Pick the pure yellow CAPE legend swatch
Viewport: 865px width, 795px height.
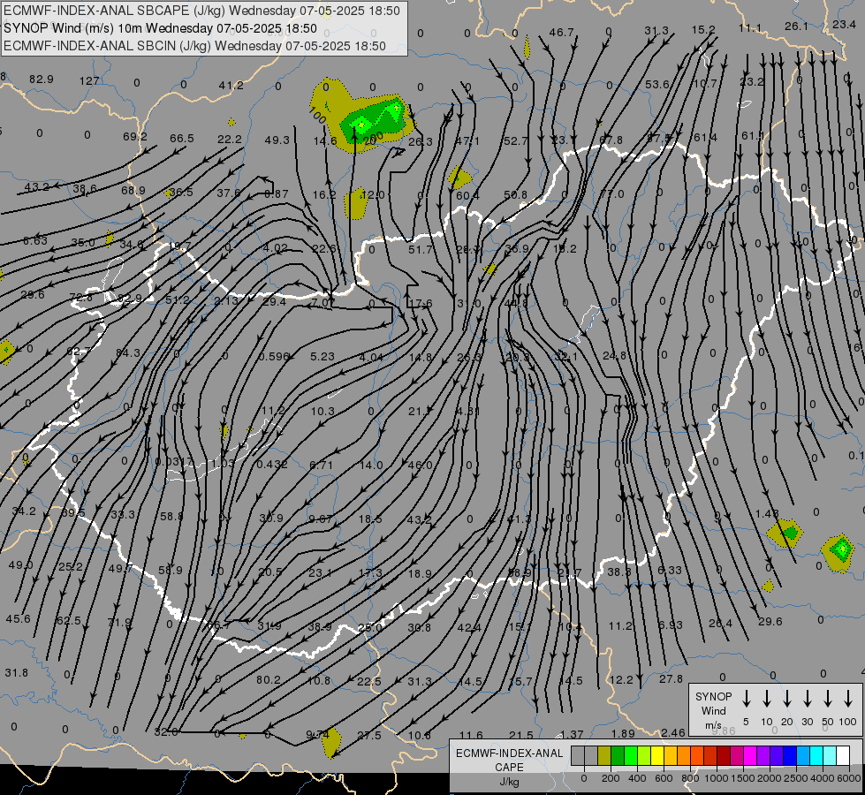[657, 756]
